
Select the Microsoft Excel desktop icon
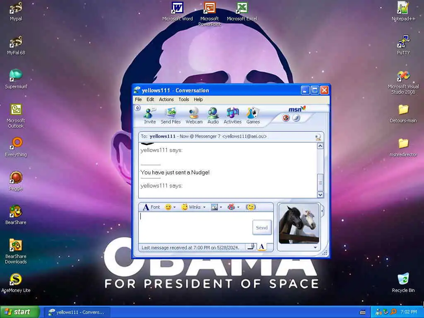click(x=242, y=12)
